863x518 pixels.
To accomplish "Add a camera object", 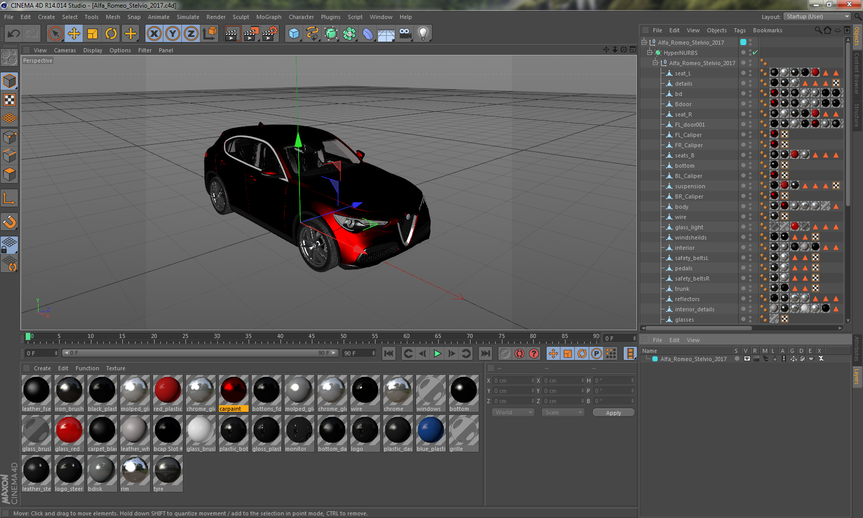I will [x=405, y=34].
